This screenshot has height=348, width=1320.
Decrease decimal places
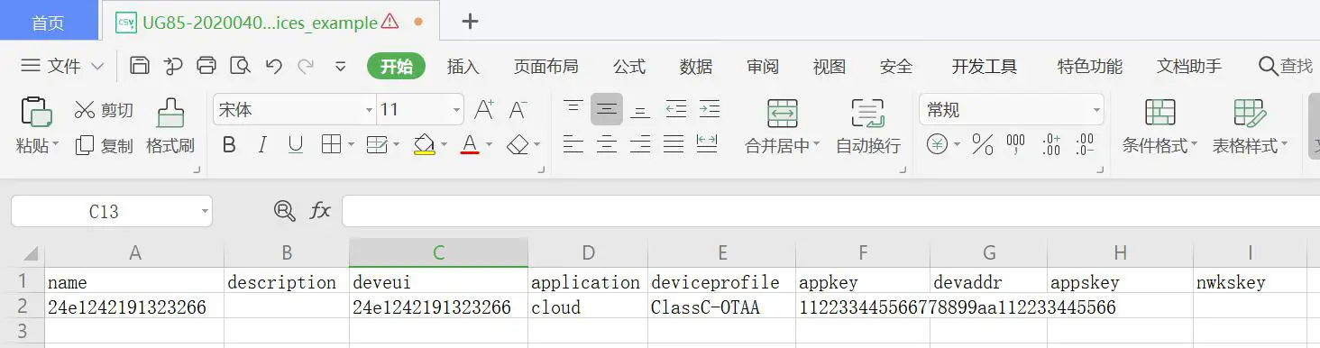(1085, 144)
